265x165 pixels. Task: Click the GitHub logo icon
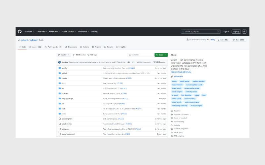(20, 32)
